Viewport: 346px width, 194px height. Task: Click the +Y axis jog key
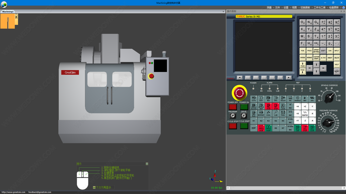297,121
